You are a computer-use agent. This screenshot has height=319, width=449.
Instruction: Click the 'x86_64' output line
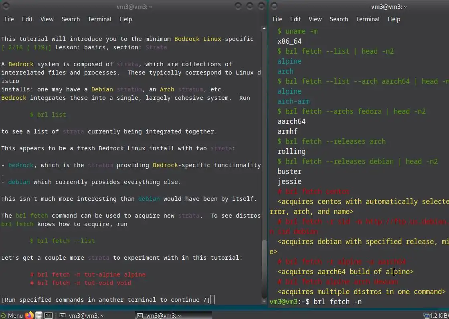pyautogui.click(x=289, y=41)
